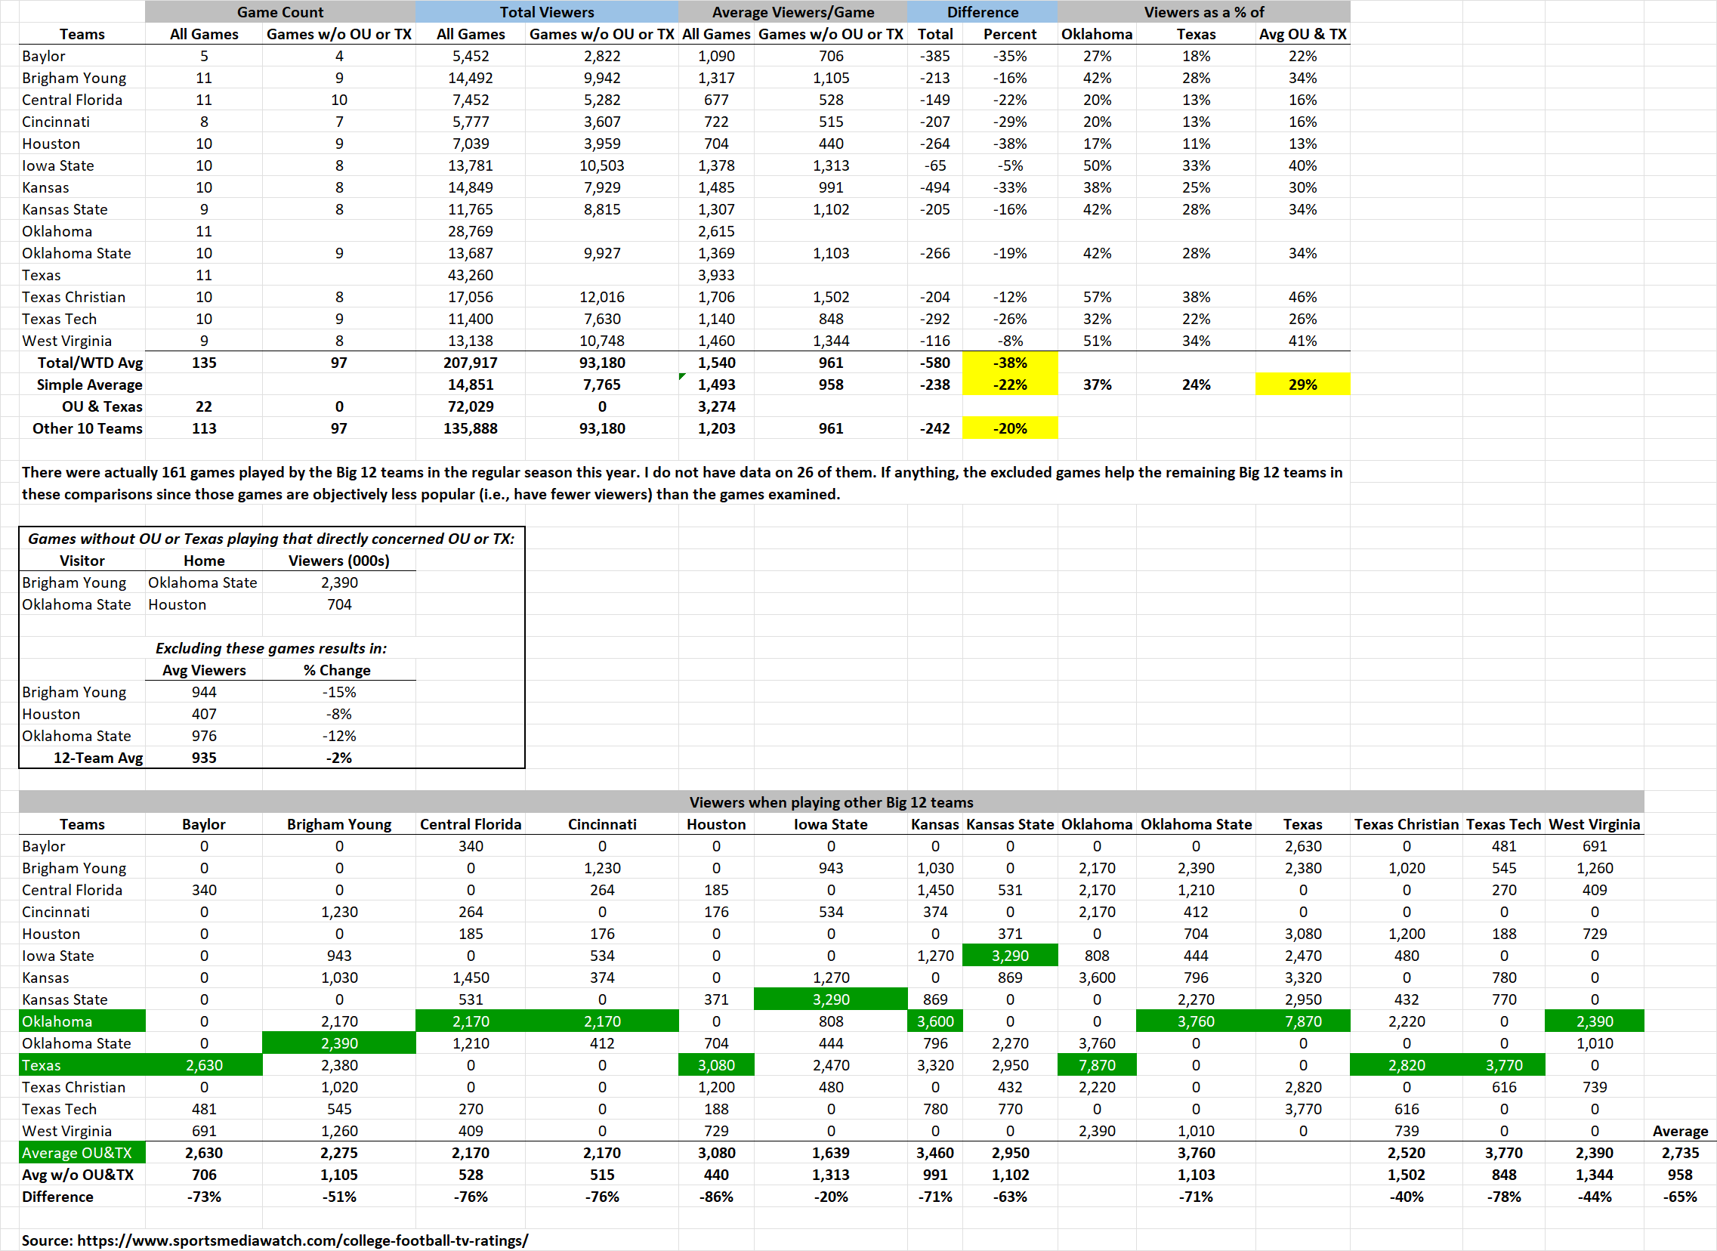
Task: Click Brigham Young all-games viewers 14,492
Action: click(x=470, y=78)
